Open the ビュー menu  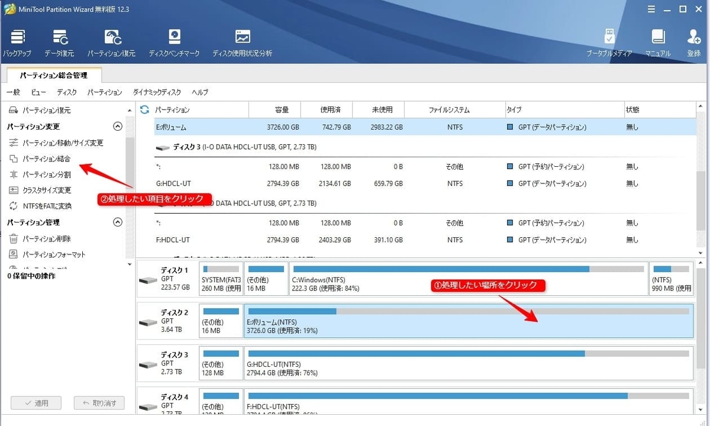pyautogui.click(x=38, y=92)
